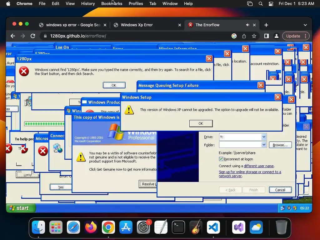Open the Chrome tab search chevron
The image size is (320, 240).
point(305,25)
